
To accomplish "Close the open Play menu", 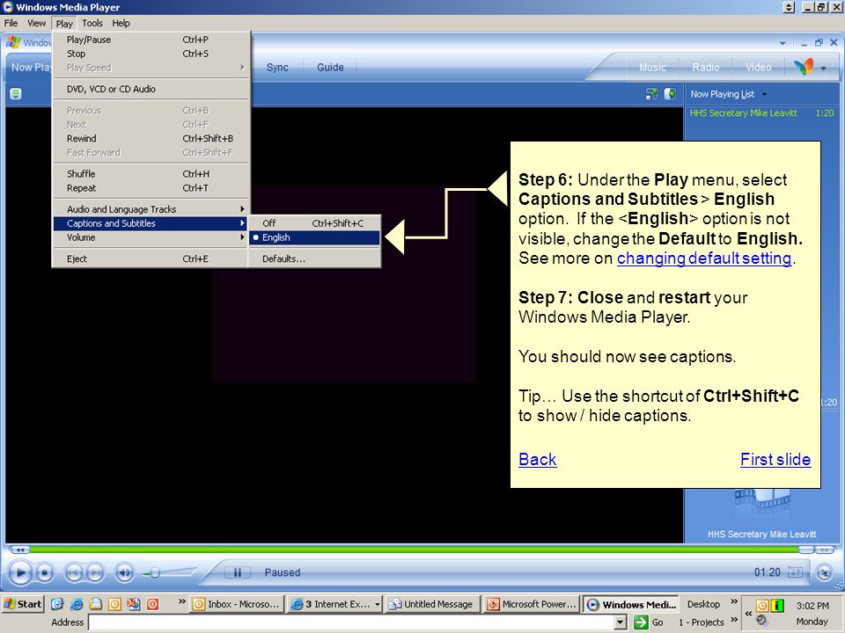I will tap(64, 23).
